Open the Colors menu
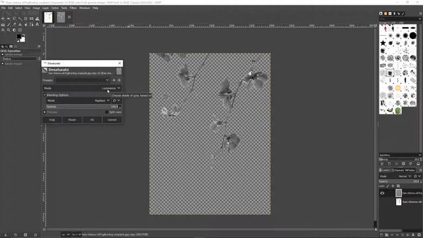This screenshot has height=238, width=423. pyautogui.click(x=55, y=8)
